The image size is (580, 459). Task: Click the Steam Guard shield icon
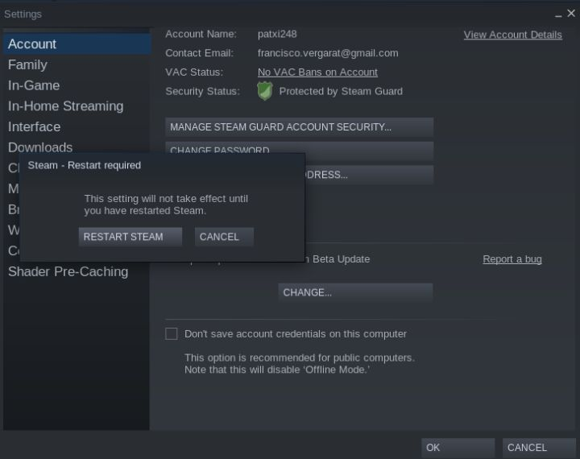tap(265, 91)
